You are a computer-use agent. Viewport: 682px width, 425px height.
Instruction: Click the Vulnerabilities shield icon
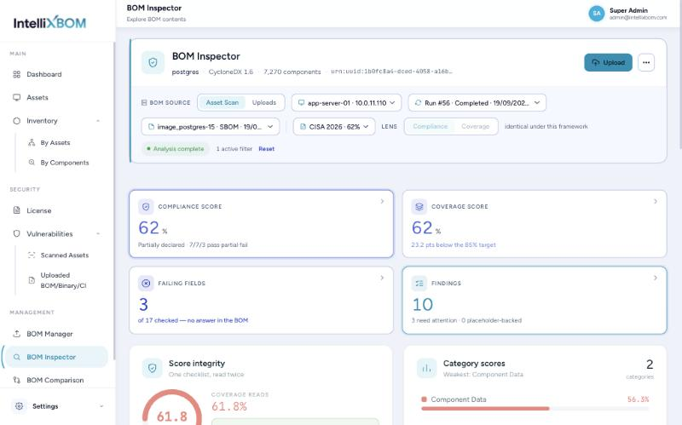(16, 233)
